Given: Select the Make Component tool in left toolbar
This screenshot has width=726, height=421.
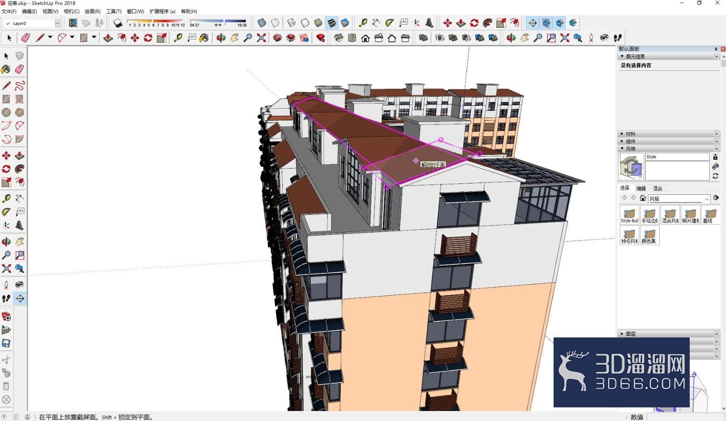Looking at the screenshot, I should [x=20, y=56].
